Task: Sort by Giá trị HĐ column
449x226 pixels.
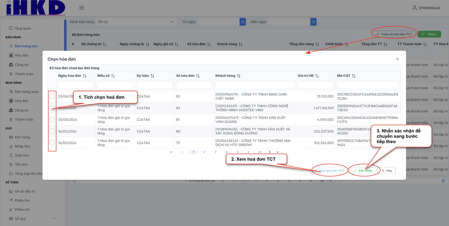Action: (x=317, y=76)
